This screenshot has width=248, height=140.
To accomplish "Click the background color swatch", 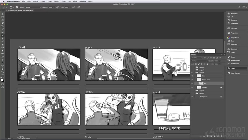I will coord(3,81).
